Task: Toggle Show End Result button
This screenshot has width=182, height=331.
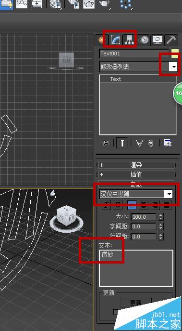Action: pyautogui.click(x=122, y=143)
